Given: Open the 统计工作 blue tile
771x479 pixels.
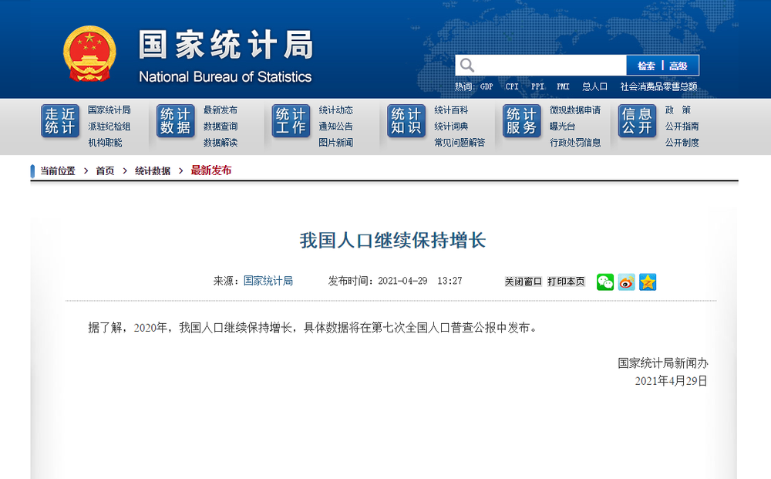Looking at the screenshot, I should 291,121.
